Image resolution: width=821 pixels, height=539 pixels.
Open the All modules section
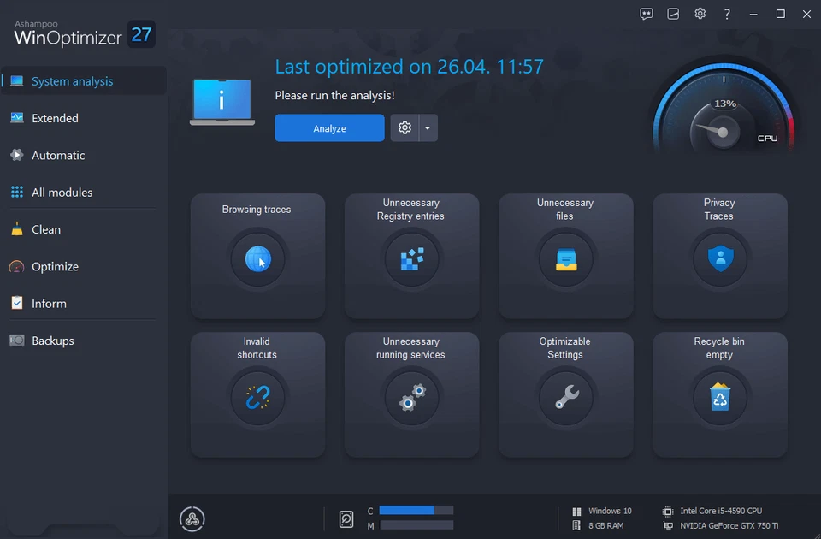click(62, 192)
